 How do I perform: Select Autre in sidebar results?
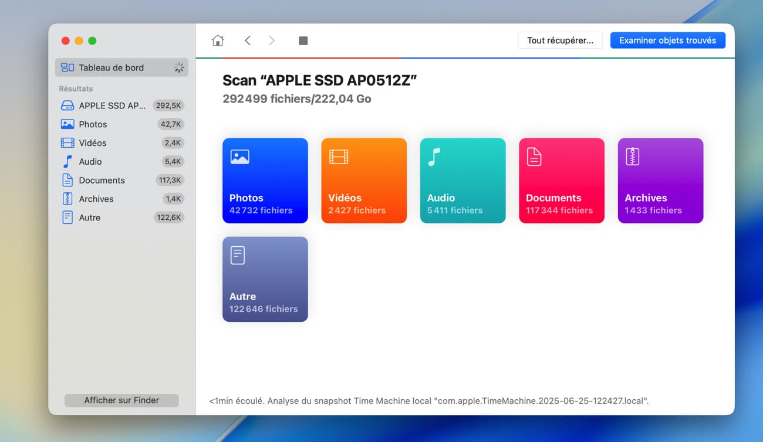(121, 217)
